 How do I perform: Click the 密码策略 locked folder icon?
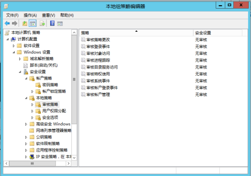point(38,85)
